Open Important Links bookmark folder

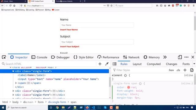(8, 10)
